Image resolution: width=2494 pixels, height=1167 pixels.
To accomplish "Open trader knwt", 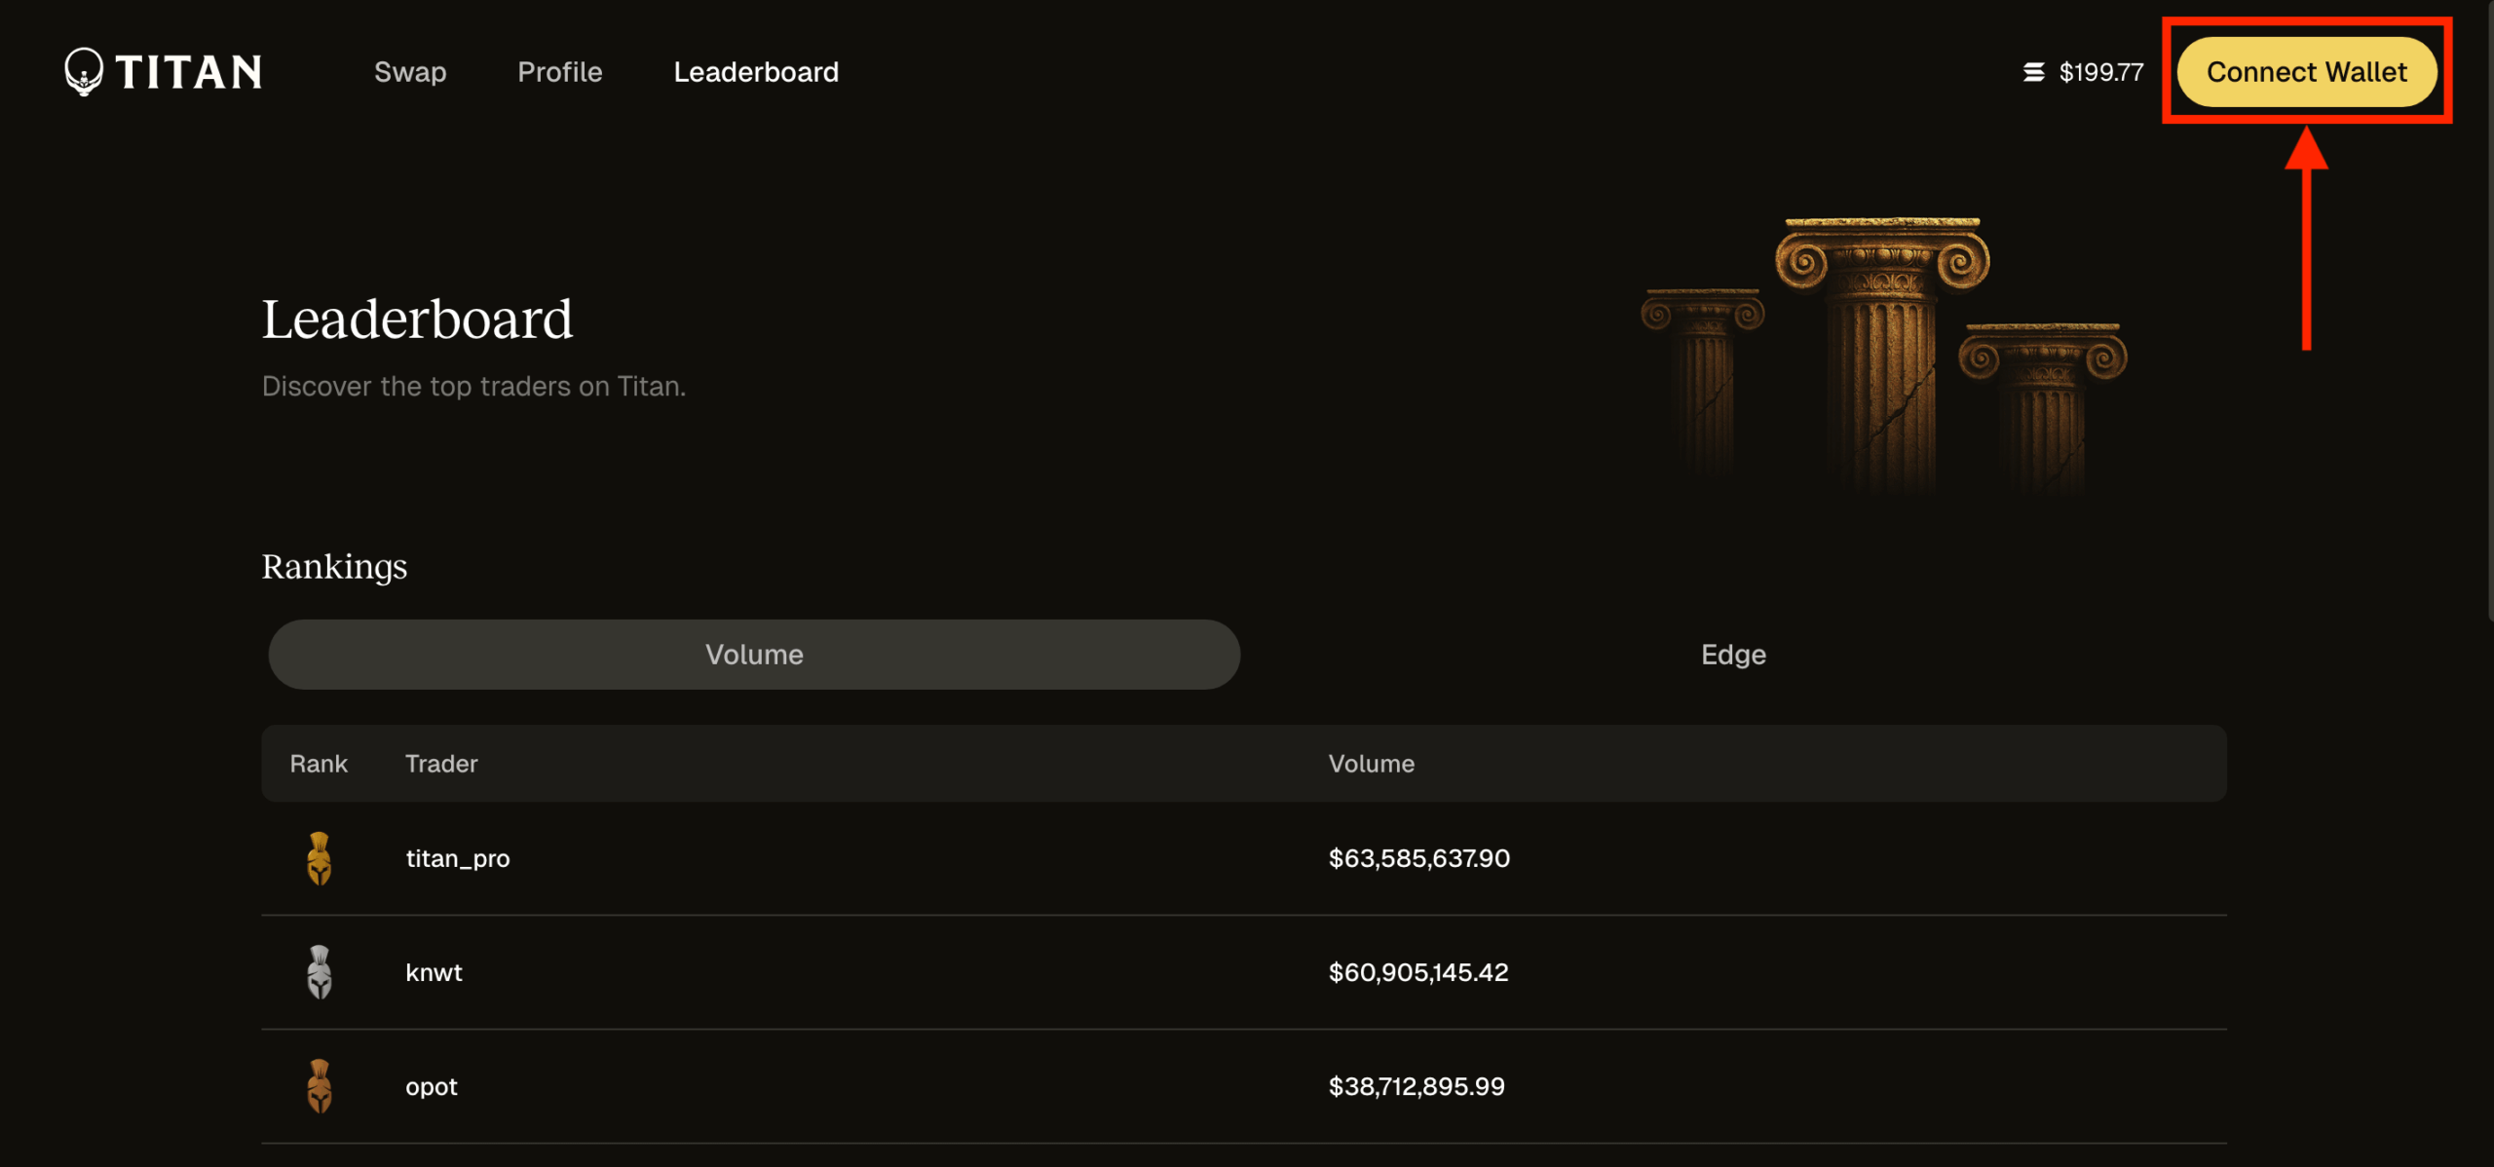I will pyautogui.click(x=434, y=972).
